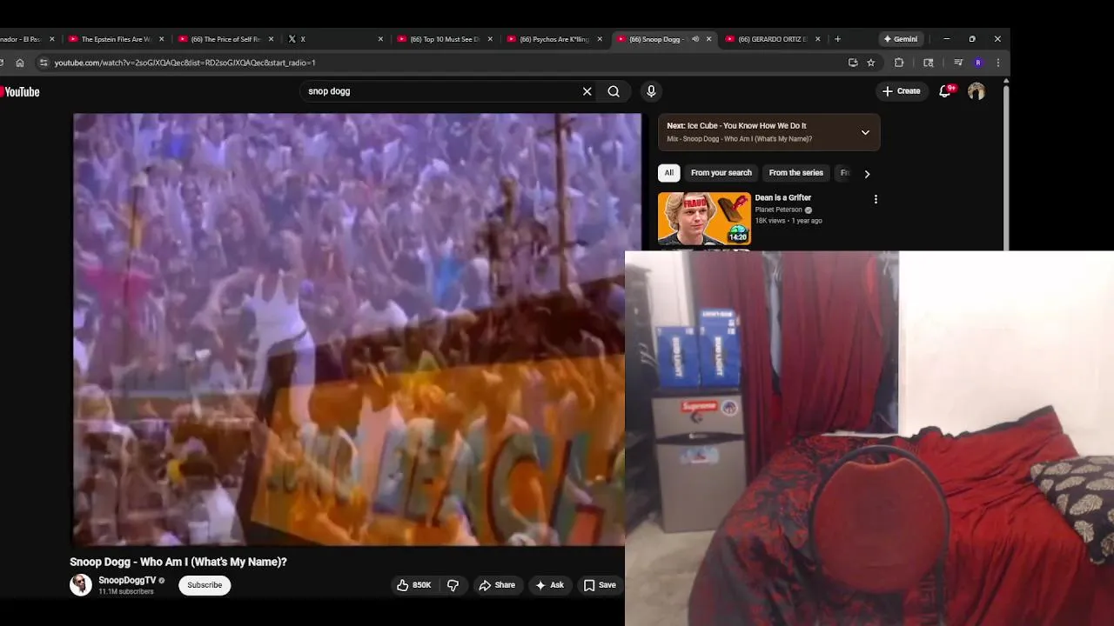The height and width of the screenshot is (626, 1114).
Task: Open the Create button
Action: click(901, 91)
